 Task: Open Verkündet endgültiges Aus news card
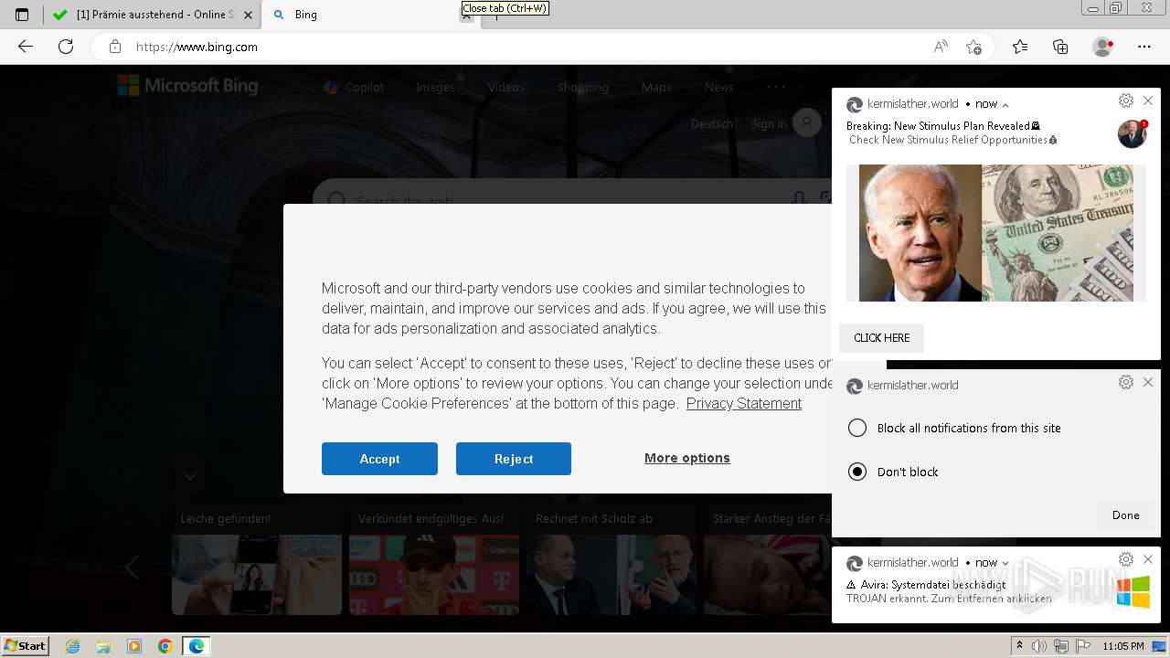click(x=434, y=561)
